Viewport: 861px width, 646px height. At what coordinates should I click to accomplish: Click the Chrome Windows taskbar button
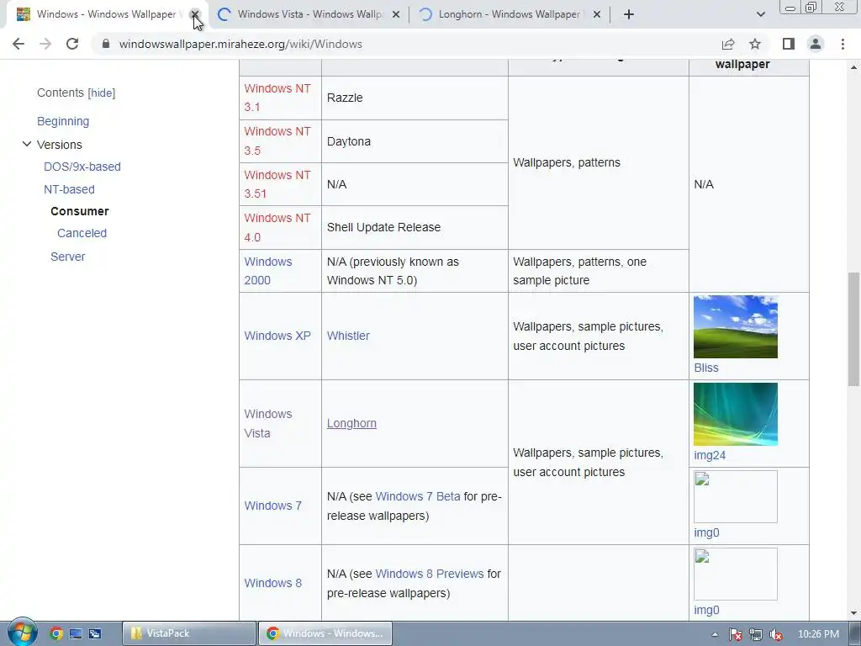click(x=325, y=633)
